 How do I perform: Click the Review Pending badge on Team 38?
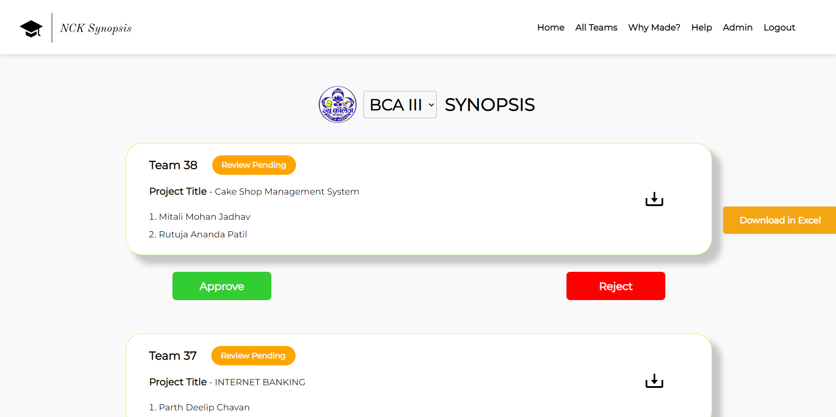254,165
